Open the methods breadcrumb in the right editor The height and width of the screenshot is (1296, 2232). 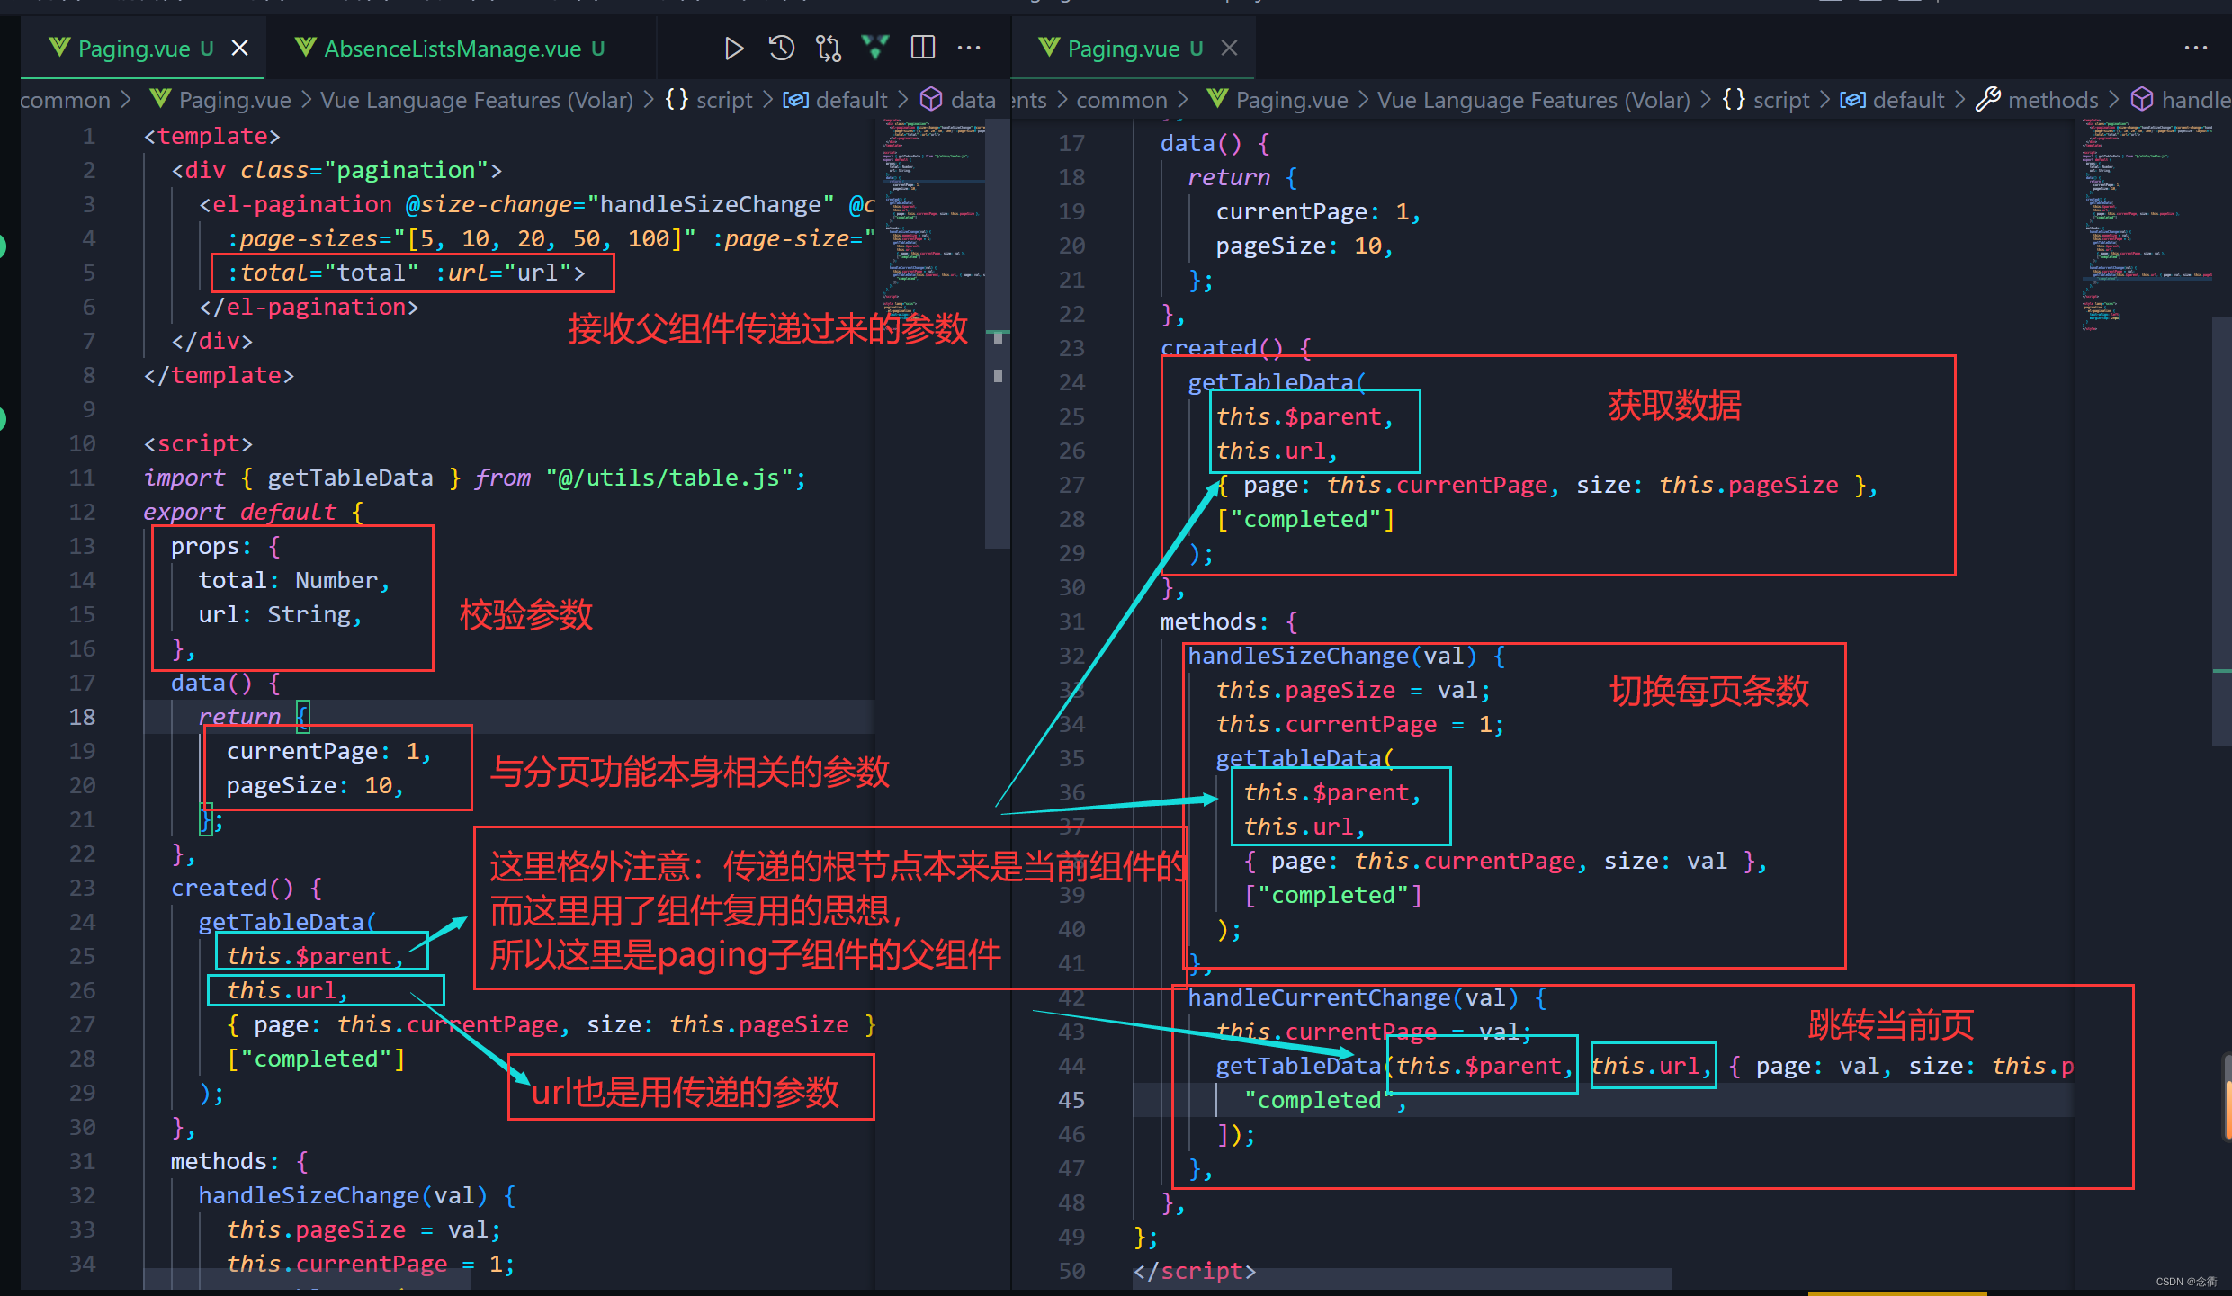pyautogui.click(x=2051, y=100)
